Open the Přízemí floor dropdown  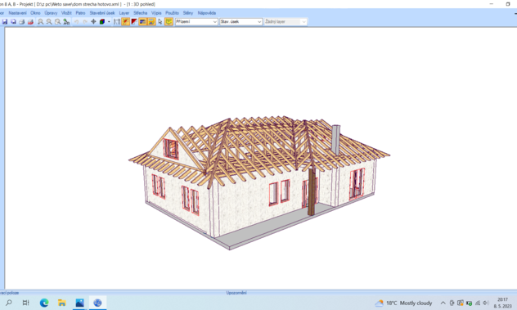[196, 22]
